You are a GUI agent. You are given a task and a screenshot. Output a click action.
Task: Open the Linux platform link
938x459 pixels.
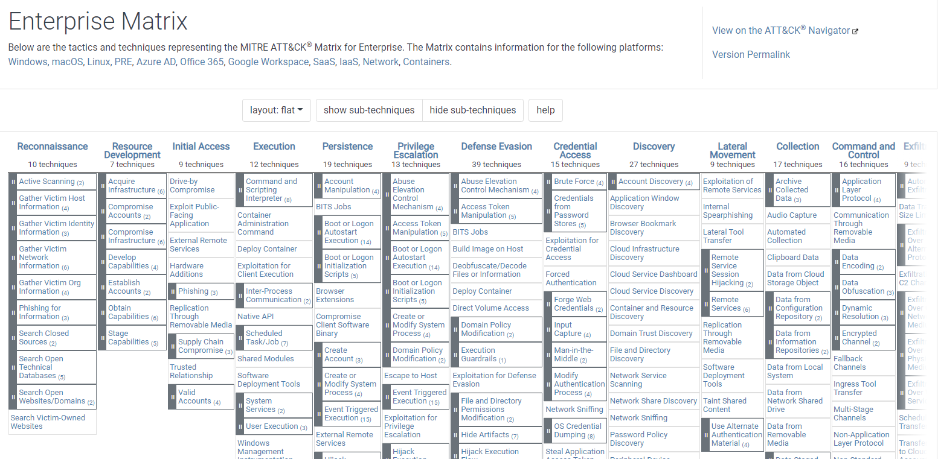point(98,62)
